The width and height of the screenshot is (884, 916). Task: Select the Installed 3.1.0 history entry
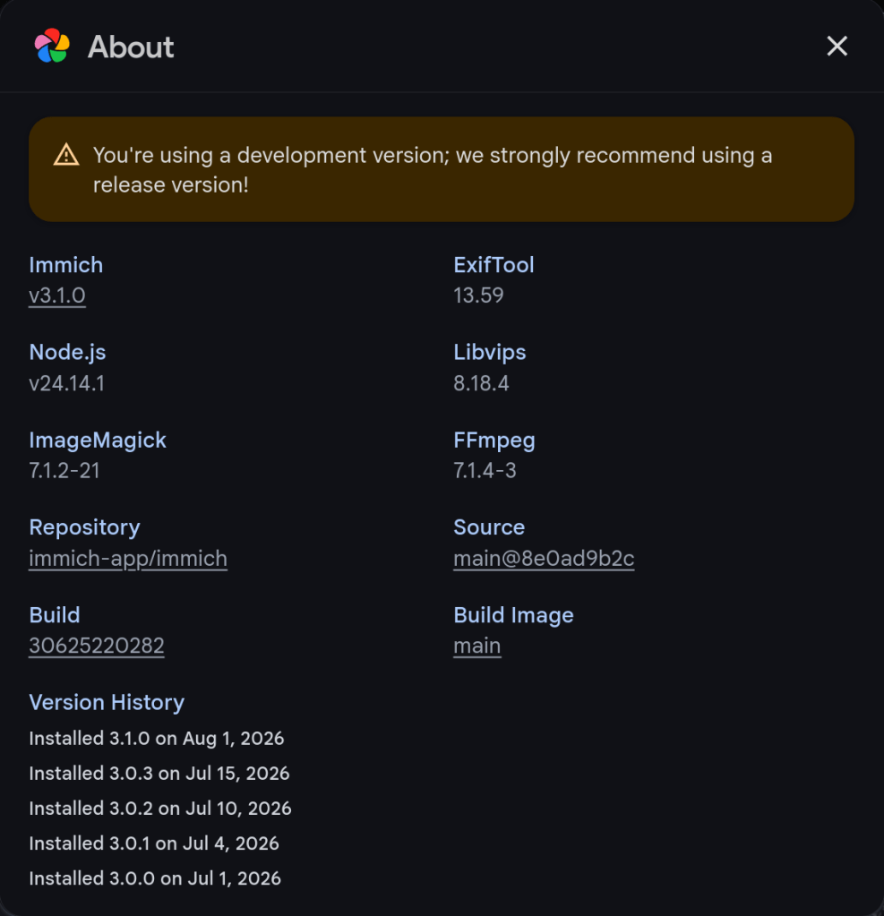[x=157, y=739]
